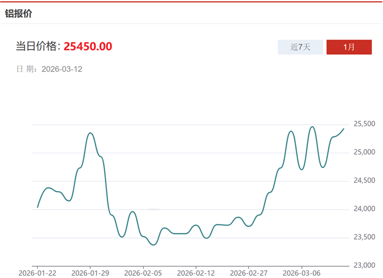Click the 24,000 y-axis label
The height and width of the screenshot is (278, 383).
click(x=364, y=209)
